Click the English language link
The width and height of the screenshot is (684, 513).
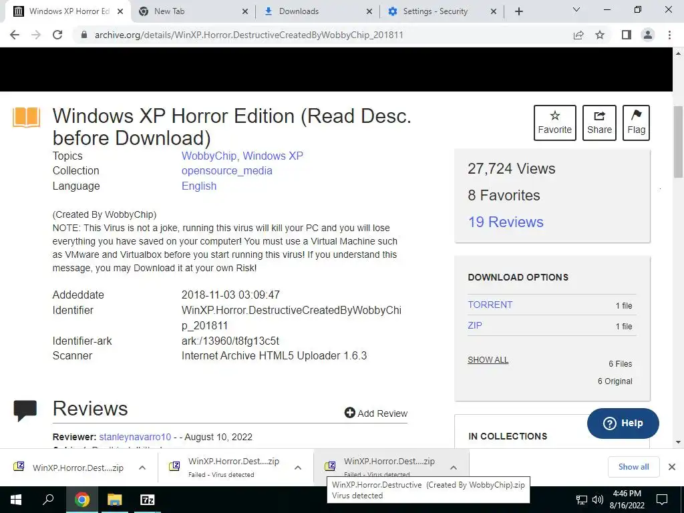coord(199,186)
